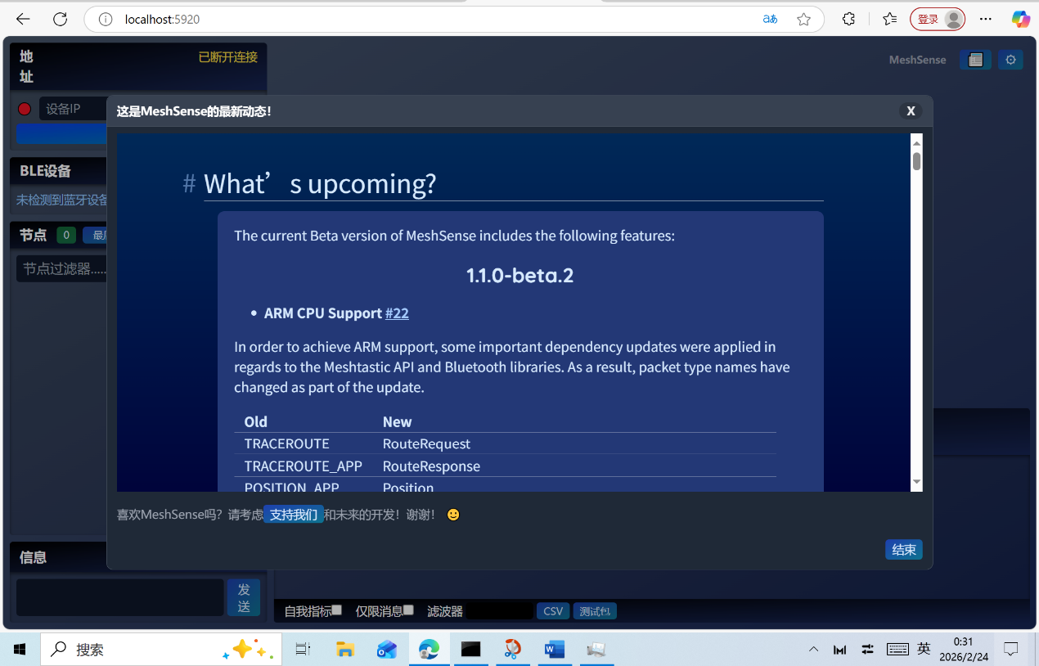
Task: Click the RouteResponse table cell
Action: click(x=432, y=466)
